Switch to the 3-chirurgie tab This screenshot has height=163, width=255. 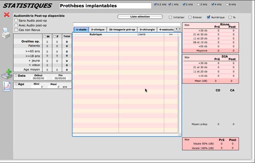click(x=147, y=30)
